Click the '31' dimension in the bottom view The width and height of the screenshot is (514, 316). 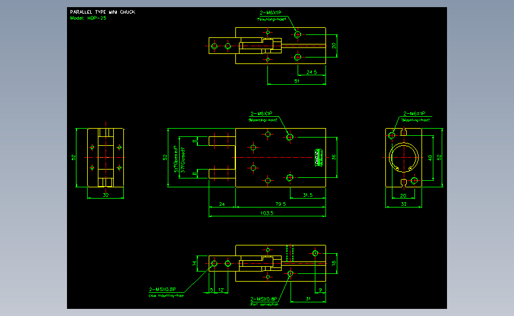pyautogui.click(x=308, y=299)
